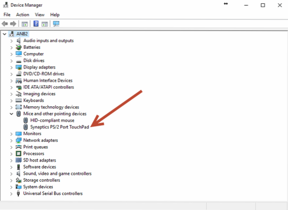Open the View menu
Viewport: 288px width, 210px height.
click(40, 15)
